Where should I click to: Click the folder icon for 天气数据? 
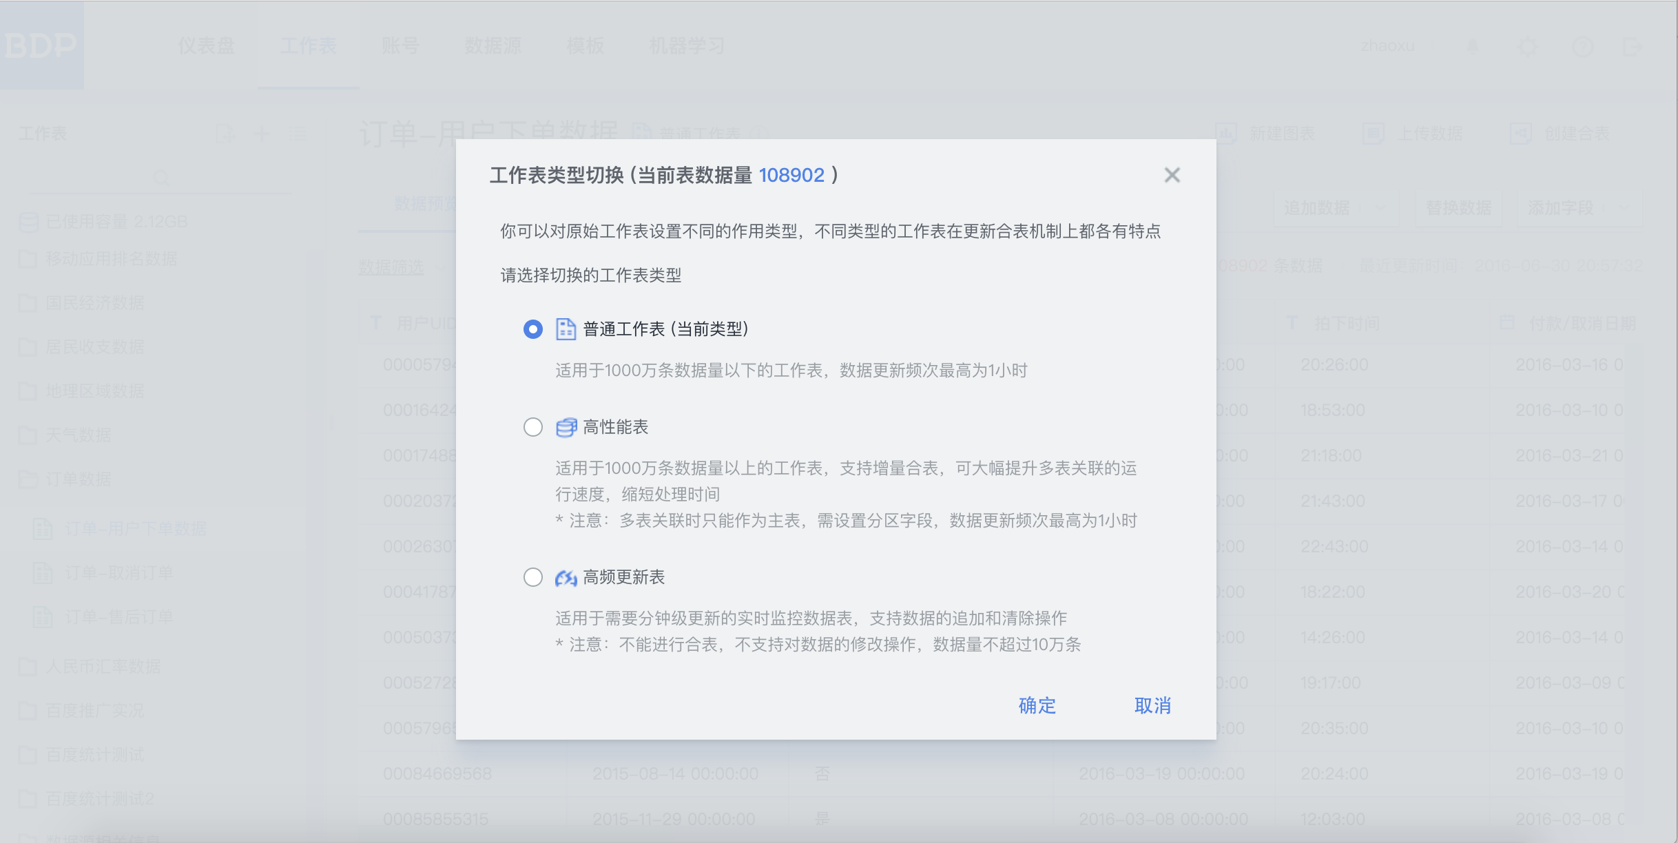click(x=28, y=435)
